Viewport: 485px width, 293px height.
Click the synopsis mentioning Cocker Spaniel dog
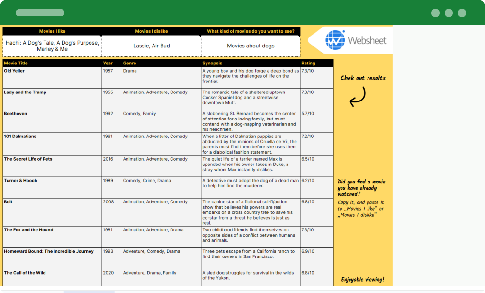click(251, 99)
